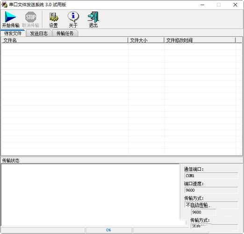Open 设置 settings from the toolbar

tap(54, 20)
